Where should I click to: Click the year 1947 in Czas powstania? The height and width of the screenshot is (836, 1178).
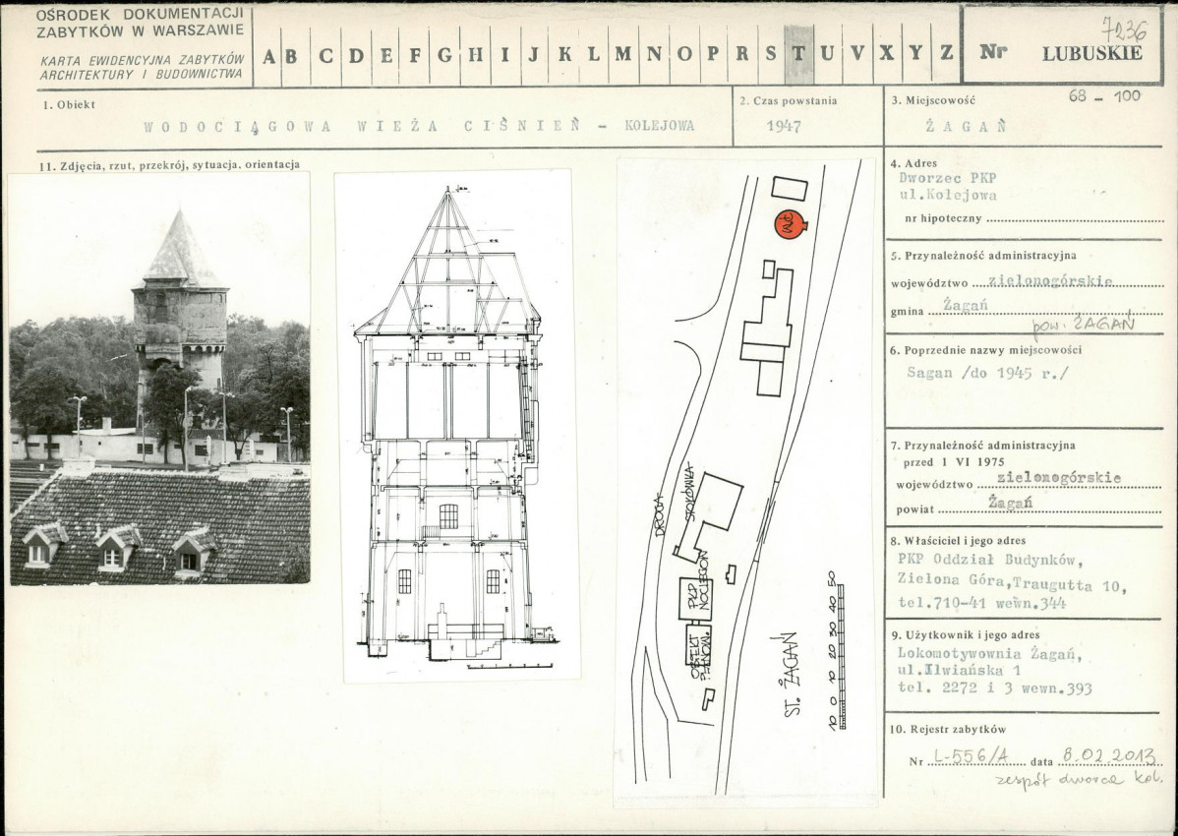coord(783,127)
